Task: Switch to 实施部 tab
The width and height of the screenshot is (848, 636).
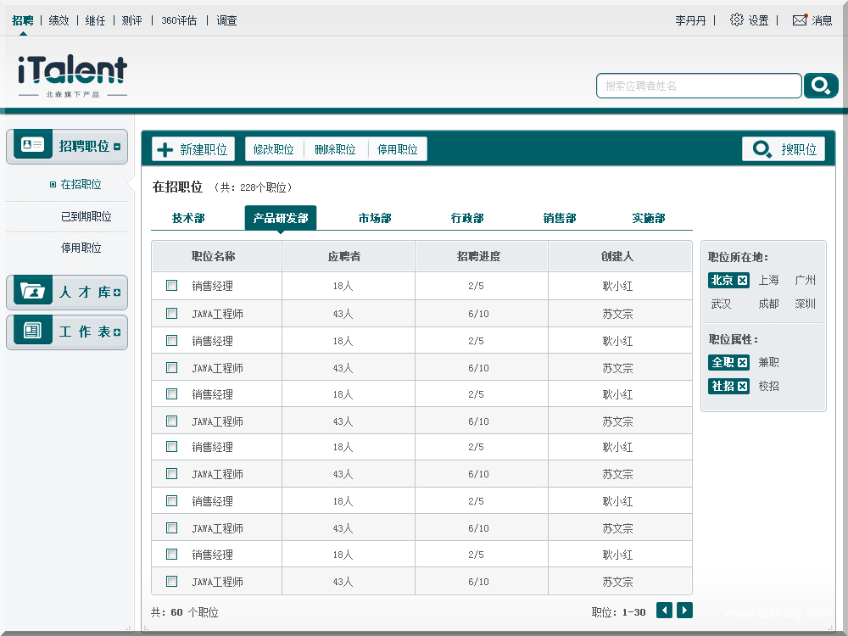Action: (649, 218)
